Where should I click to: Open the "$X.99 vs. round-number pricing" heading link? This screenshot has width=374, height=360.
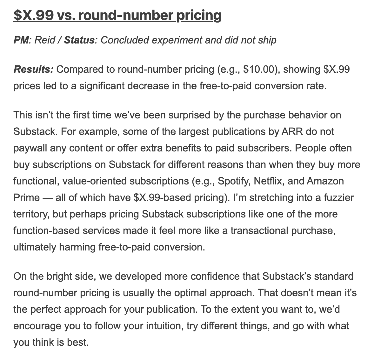coord(117,15)
